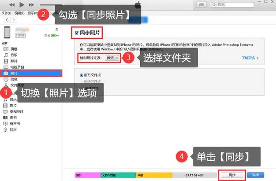
Task: Open 铃声 (Tones) at the sidebar bottom
Action: point(14,130)
